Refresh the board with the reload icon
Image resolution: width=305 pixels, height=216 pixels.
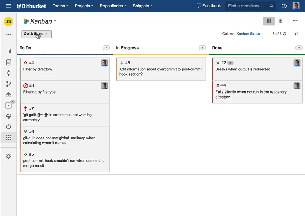[285, 34]
